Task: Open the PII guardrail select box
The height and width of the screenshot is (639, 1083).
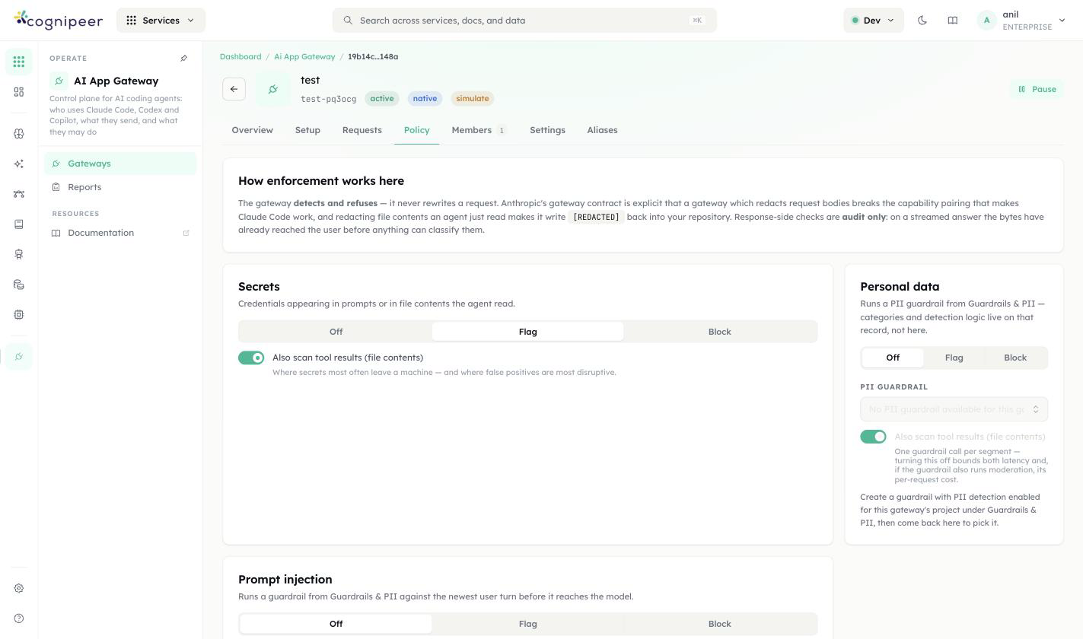Action: [954, 409]
